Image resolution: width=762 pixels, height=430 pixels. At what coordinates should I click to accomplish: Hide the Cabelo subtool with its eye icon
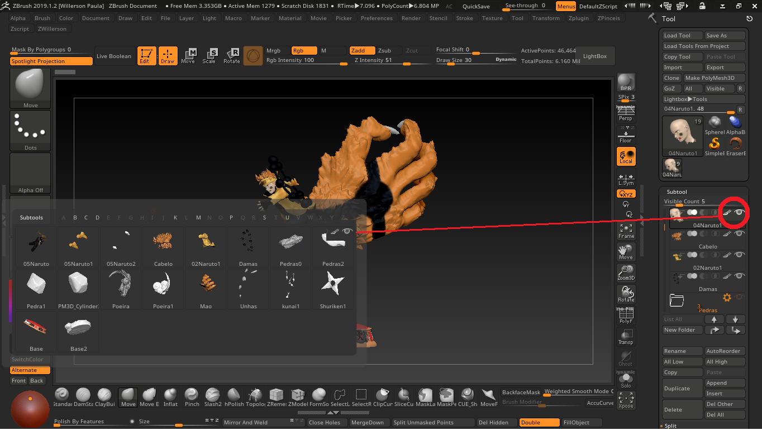coord(739,234)
